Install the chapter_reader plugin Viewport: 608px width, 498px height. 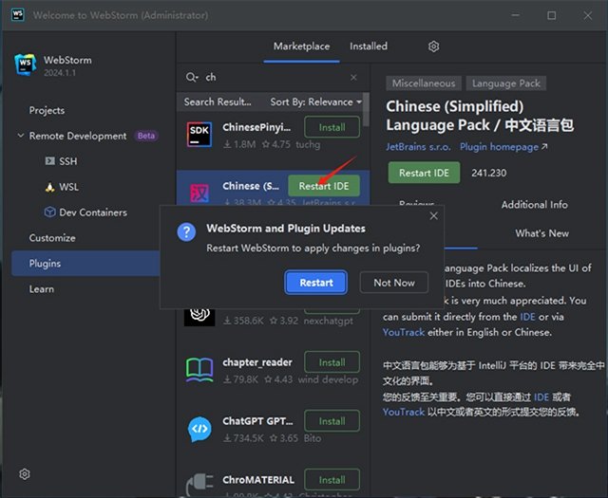pos(332,362)
